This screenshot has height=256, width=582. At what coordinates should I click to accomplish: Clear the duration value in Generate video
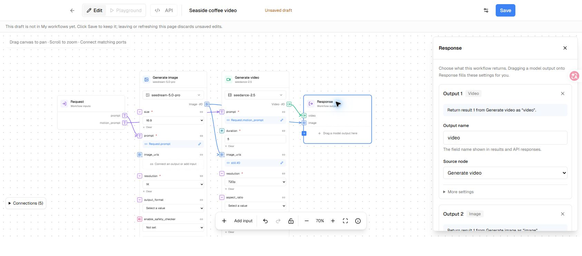point(230,146)
